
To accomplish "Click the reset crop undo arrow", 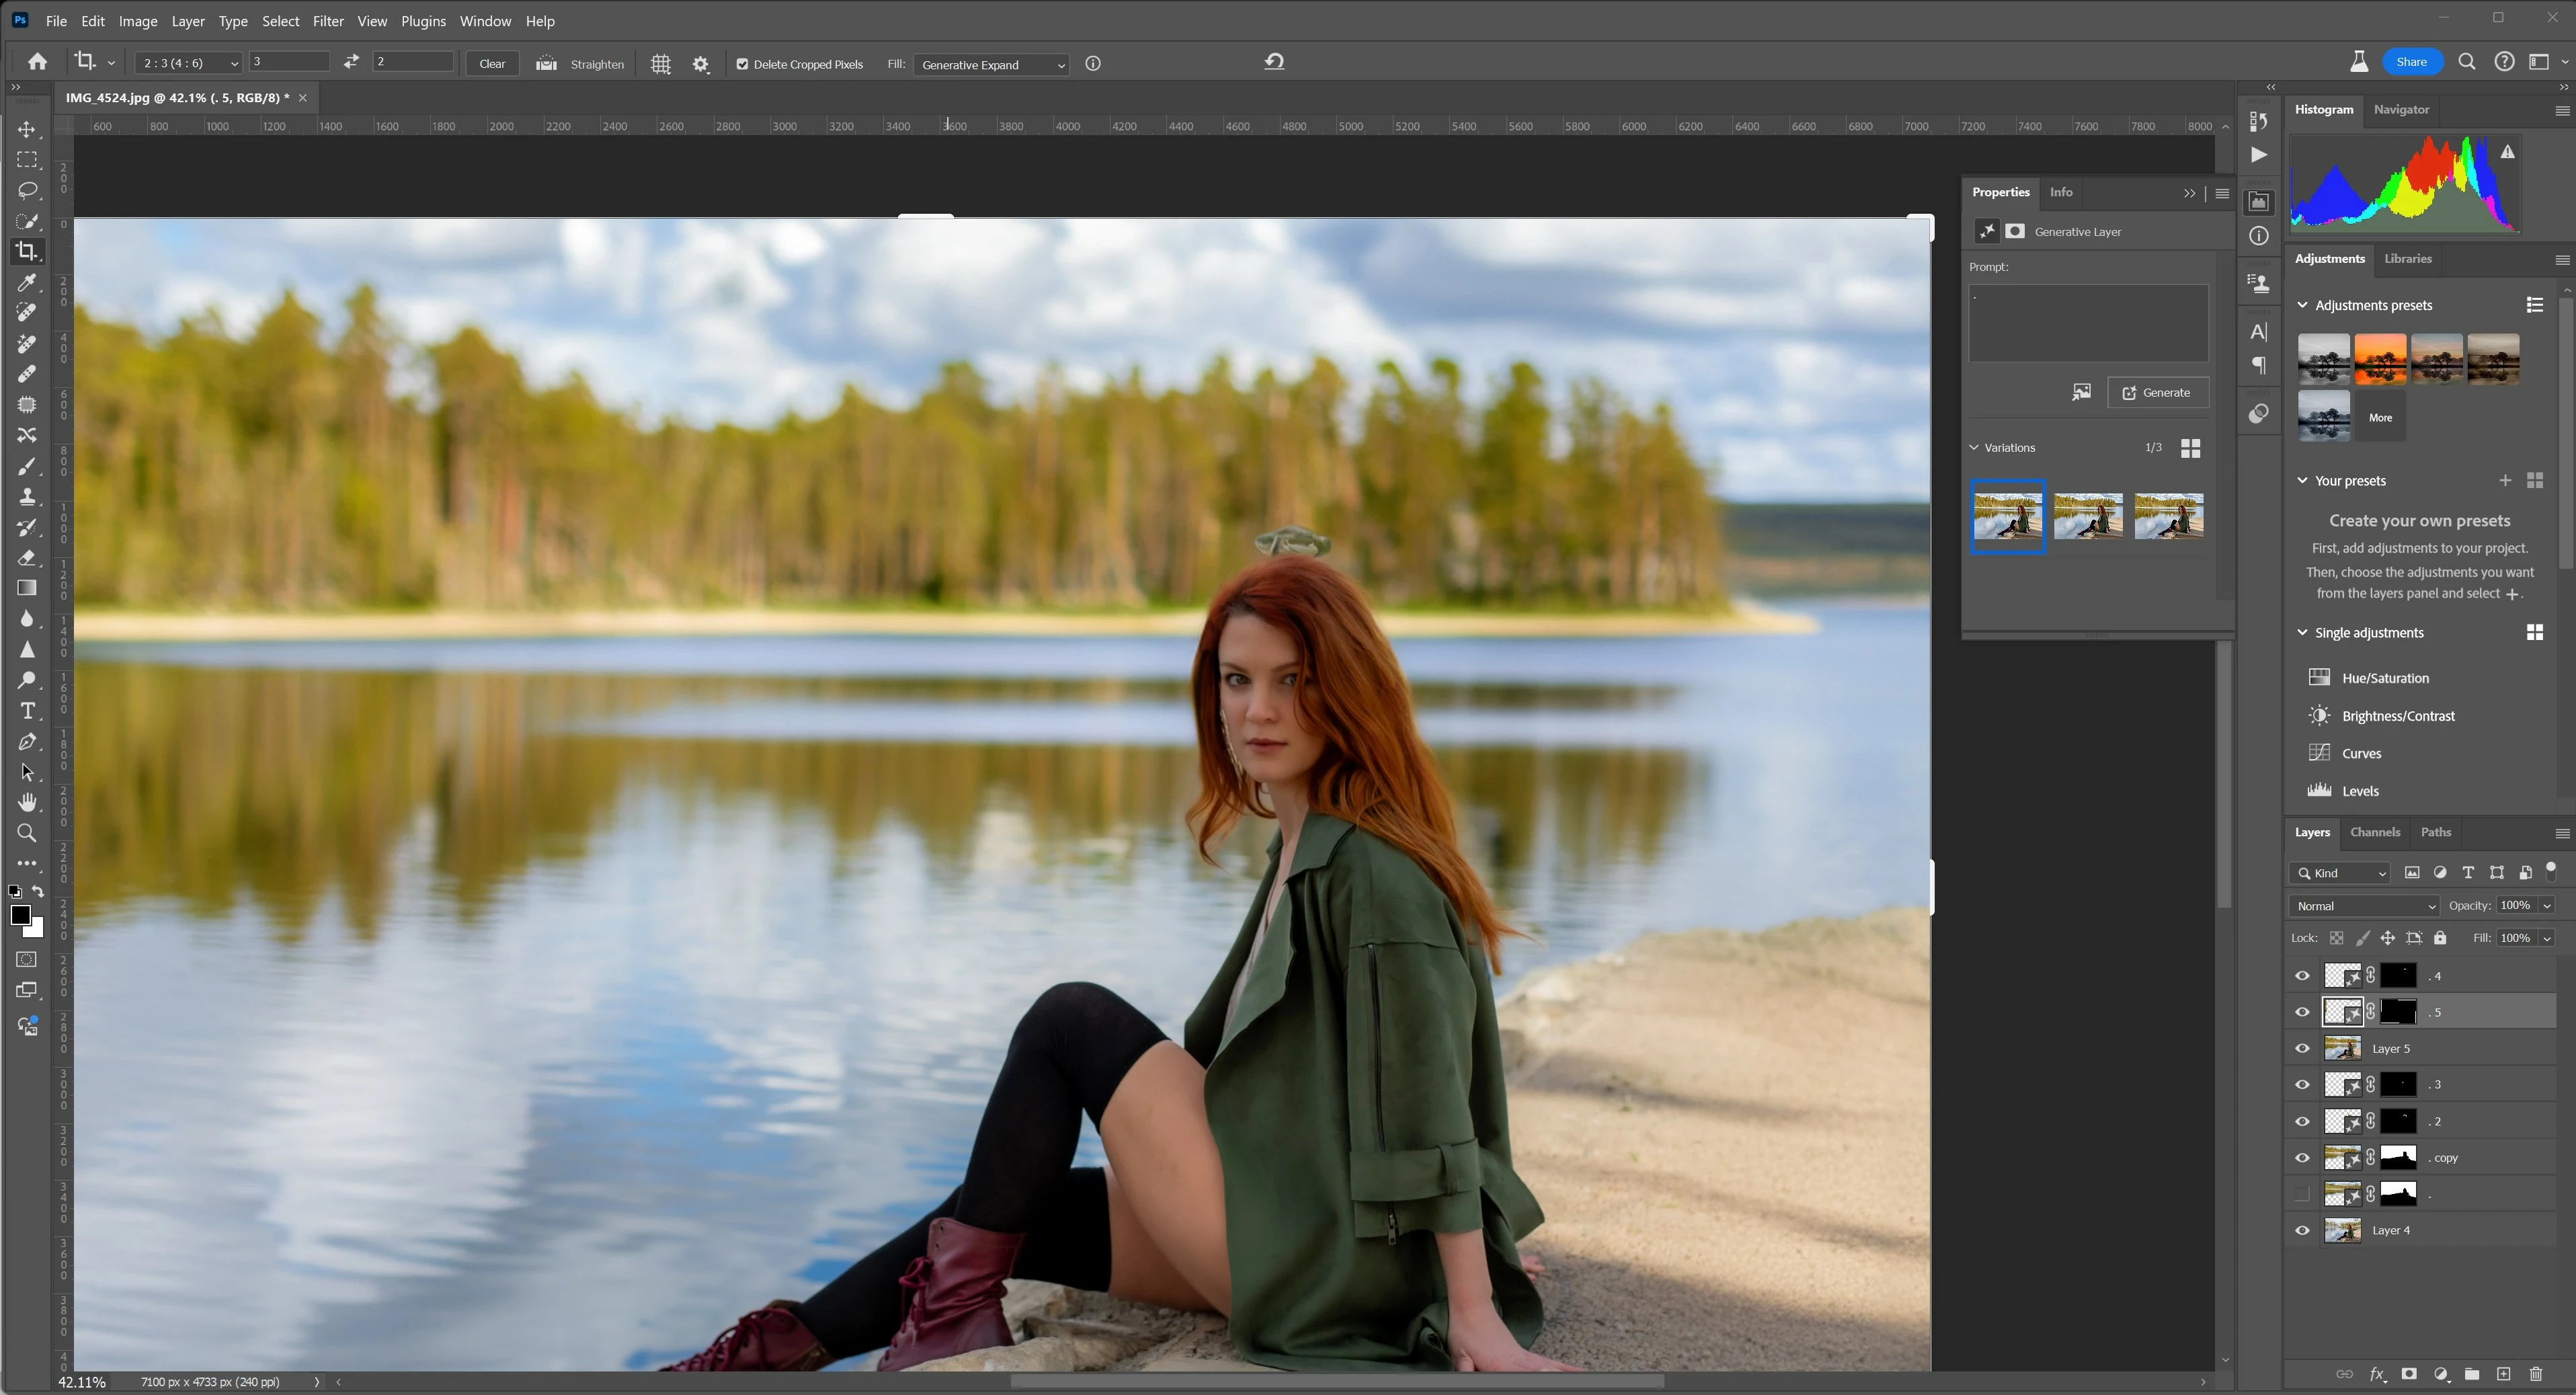I will [1274, 62].
